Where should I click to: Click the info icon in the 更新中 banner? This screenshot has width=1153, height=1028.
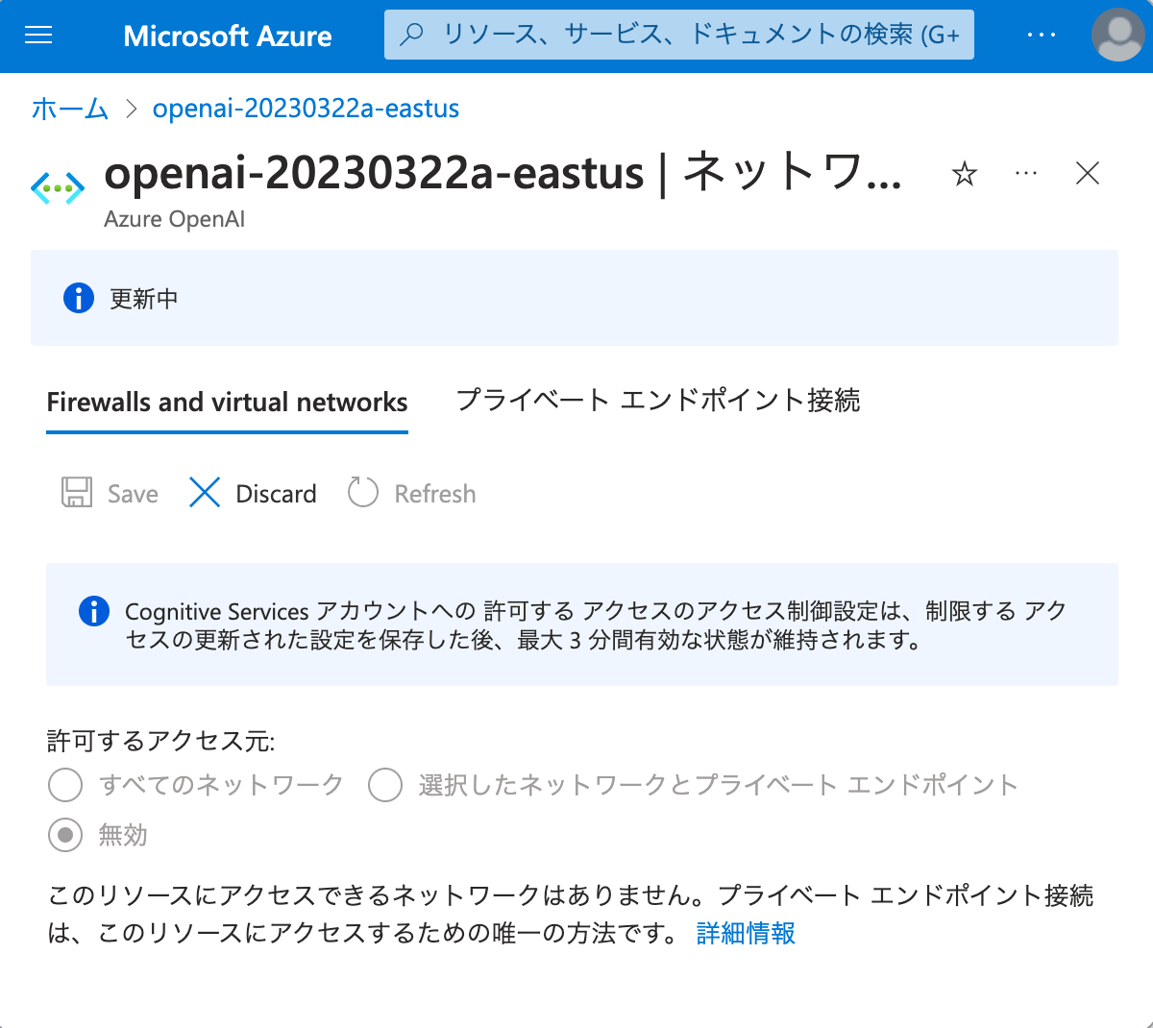coord(78,298)
